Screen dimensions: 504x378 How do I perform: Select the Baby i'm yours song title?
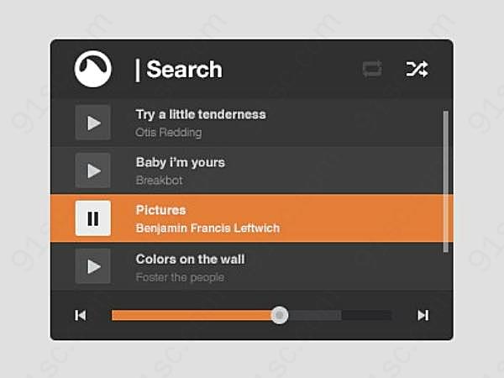[181, 162]
